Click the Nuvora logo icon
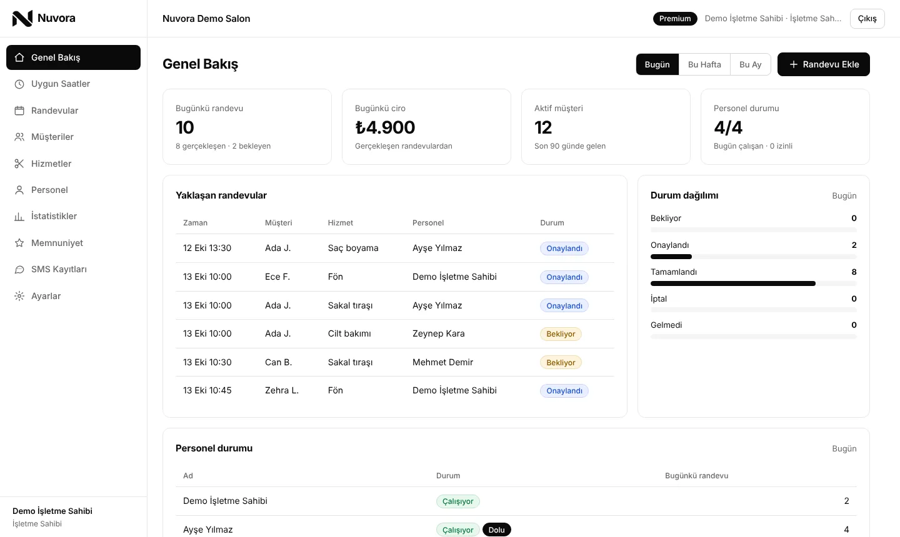Viewport: 900px width, 537px height. click(x=22, y=18)
